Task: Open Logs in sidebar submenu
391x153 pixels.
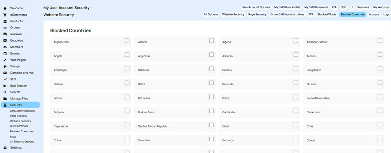Action: (13, 137)
